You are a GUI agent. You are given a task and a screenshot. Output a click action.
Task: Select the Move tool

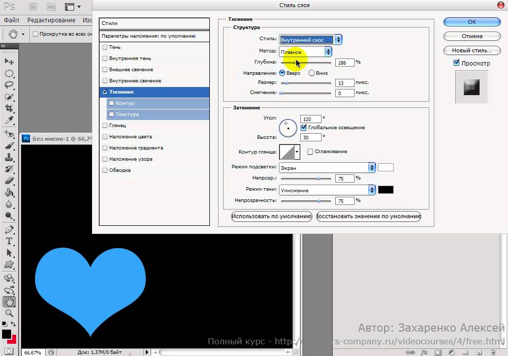(9, 61)
